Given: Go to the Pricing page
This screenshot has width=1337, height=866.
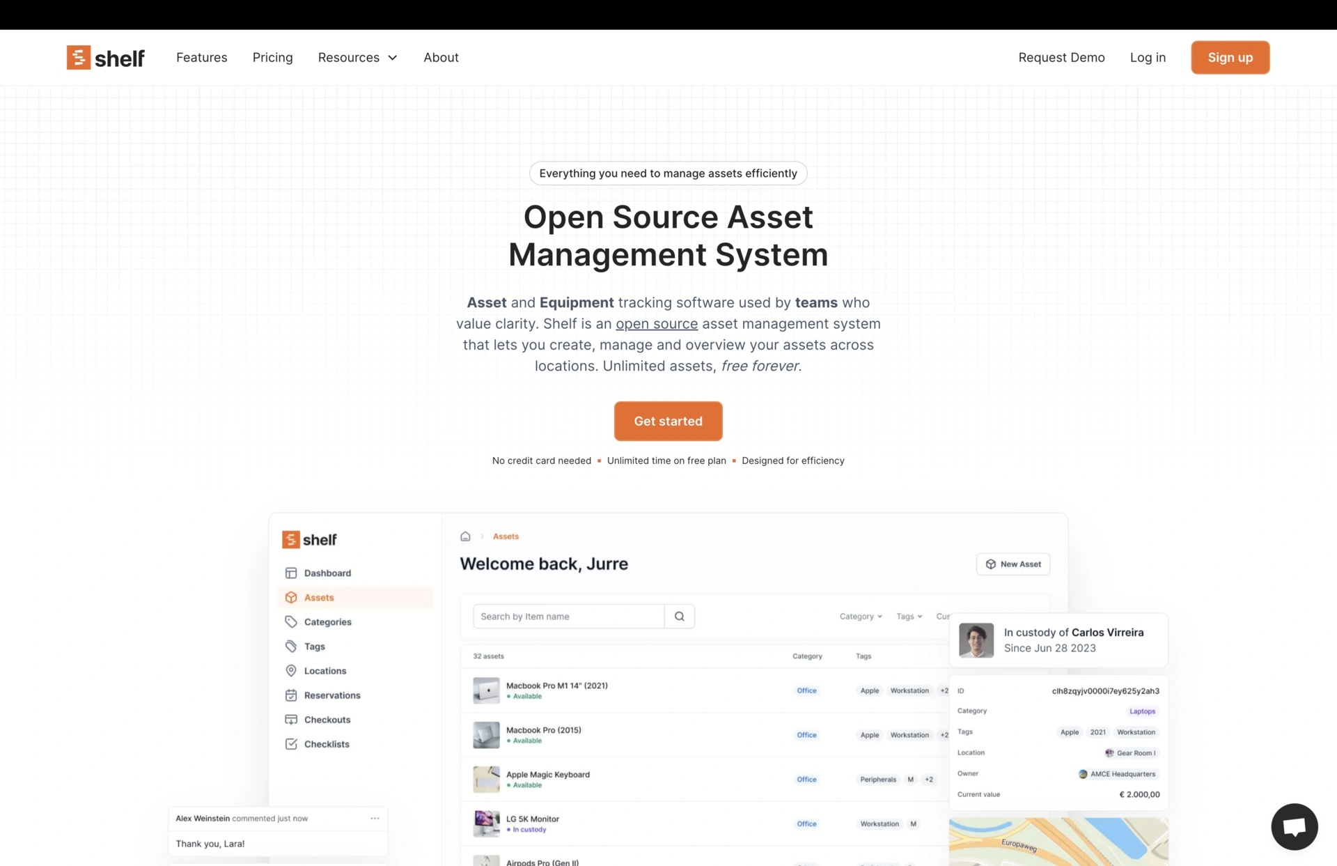Looking at the screenshot, I should click(x=272, y=58).
